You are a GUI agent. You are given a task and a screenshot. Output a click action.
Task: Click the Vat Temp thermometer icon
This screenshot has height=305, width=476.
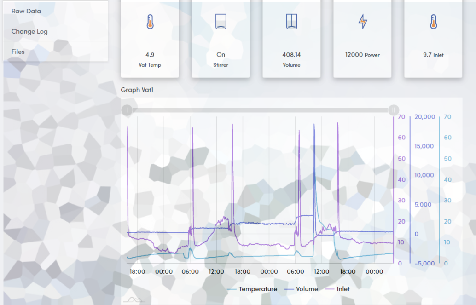coord(150,22)
